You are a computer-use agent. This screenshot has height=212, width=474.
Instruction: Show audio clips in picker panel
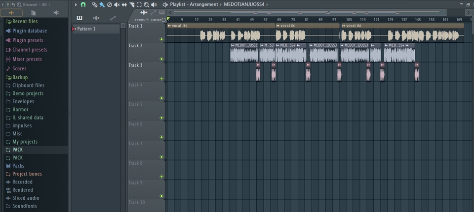click(96, 18)
